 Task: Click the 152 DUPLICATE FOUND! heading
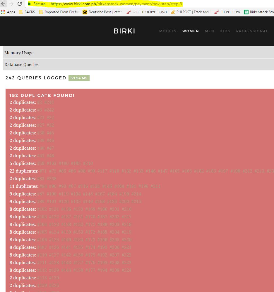42,96
